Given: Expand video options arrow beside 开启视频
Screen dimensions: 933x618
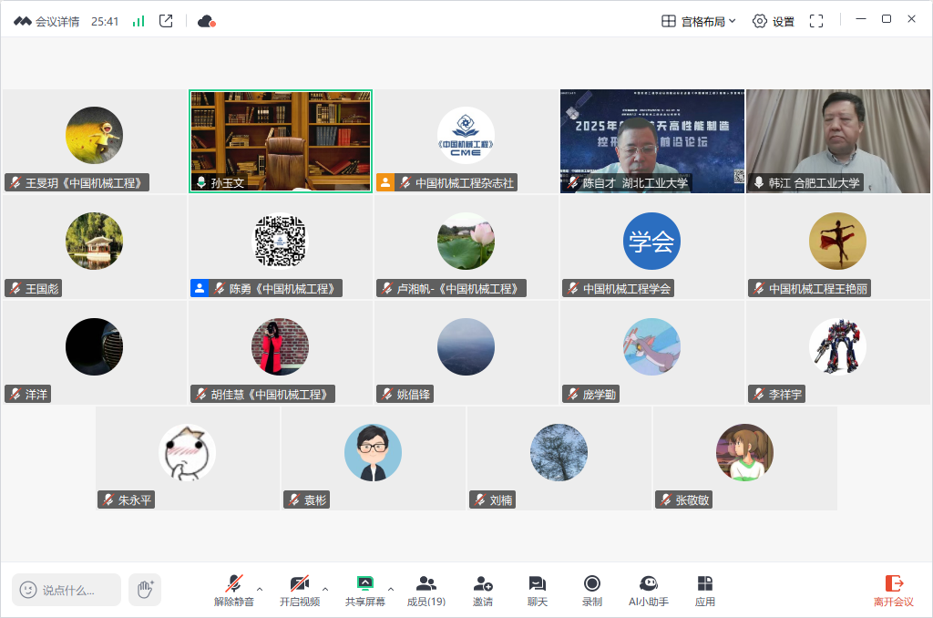Looking at the screenshot, I should 325,588.
